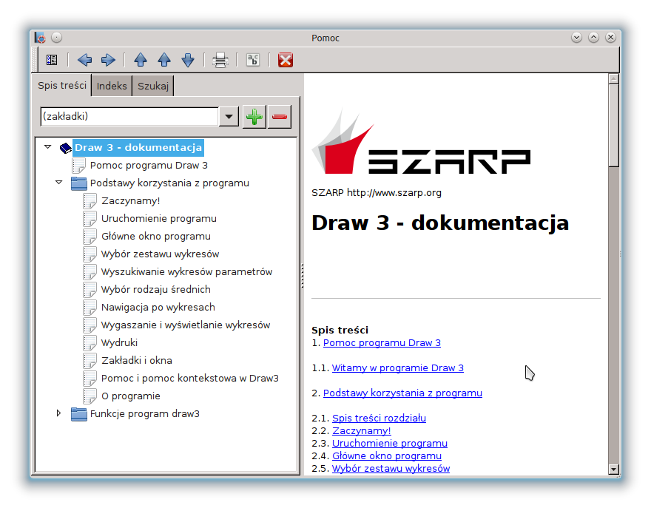
Task: Select tree item Wybór rodzaju średnich
Action: (156, 290)
